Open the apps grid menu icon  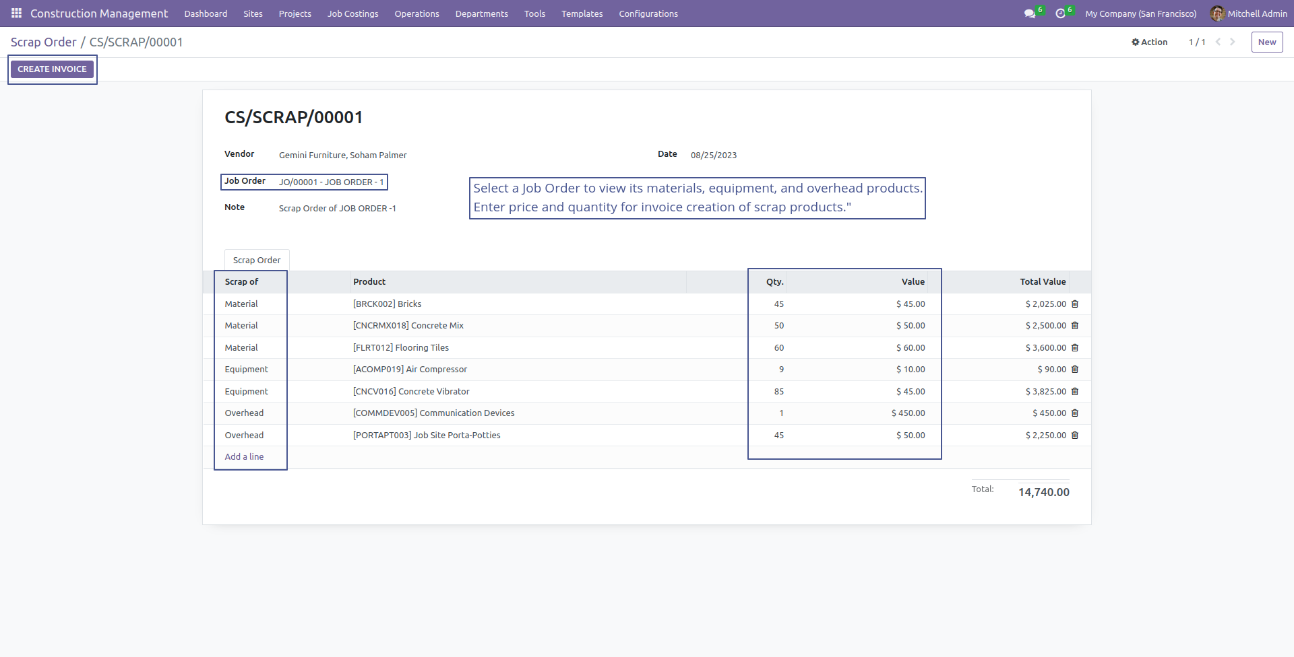click(x=16, y=13)
